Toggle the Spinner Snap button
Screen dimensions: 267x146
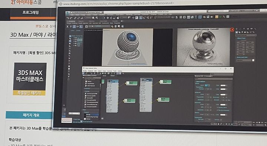pyautogui.click(x=151, y=18)
